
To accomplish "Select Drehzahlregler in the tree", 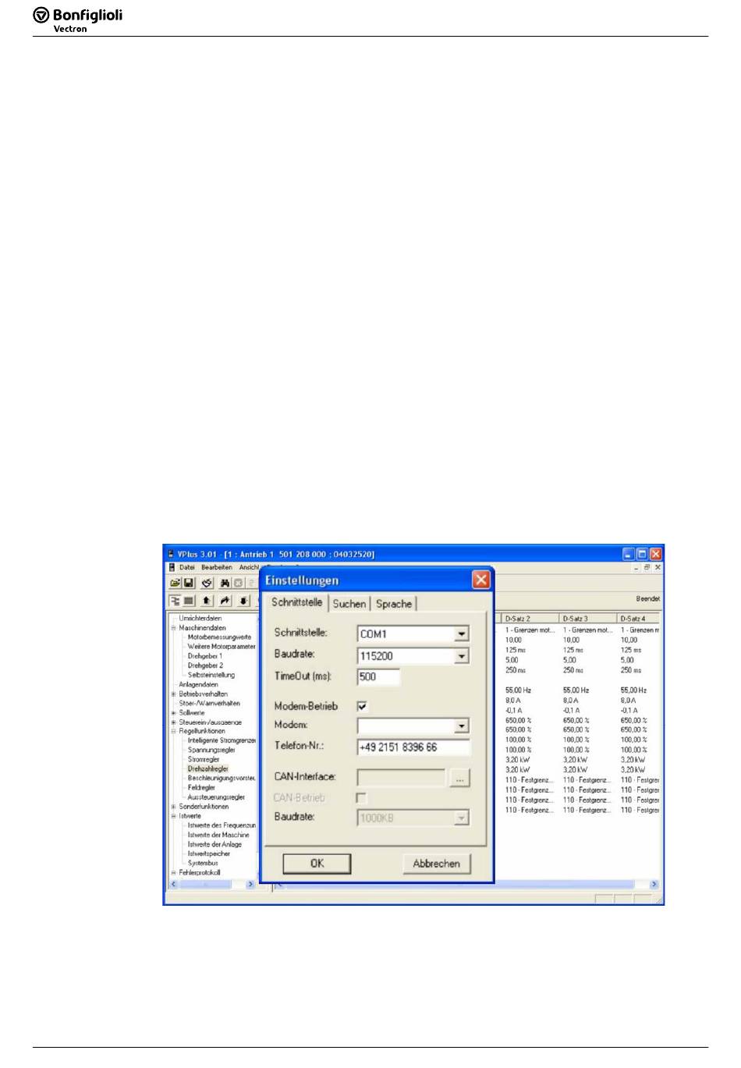I will point(208,768).
